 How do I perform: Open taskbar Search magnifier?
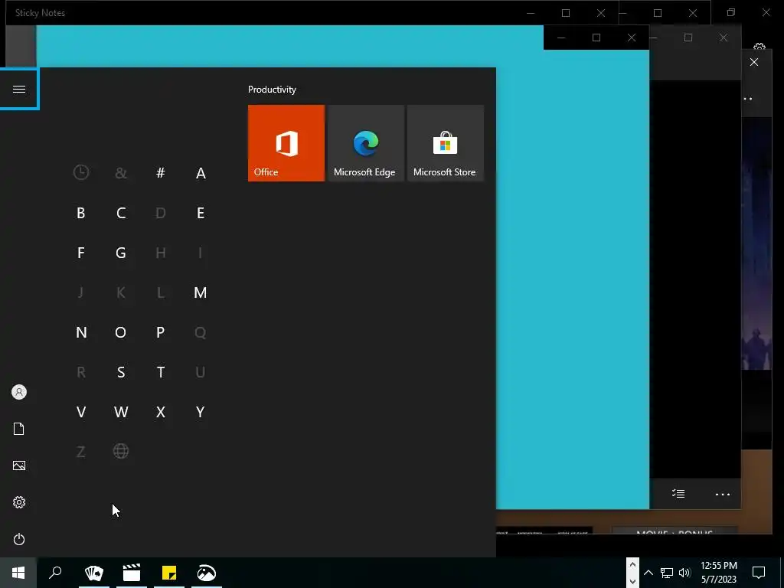tap(55, 573)
